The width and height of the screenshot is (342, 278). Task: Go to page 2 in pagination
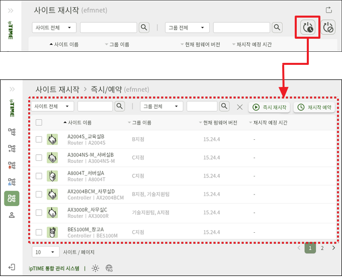click(322, 248)
